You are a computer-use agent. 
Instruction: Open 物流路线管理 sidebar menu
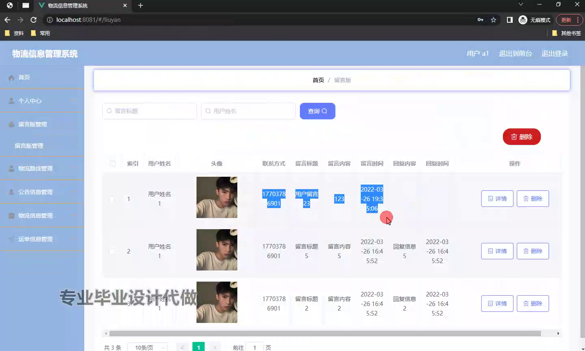click(x=42, y=169)
